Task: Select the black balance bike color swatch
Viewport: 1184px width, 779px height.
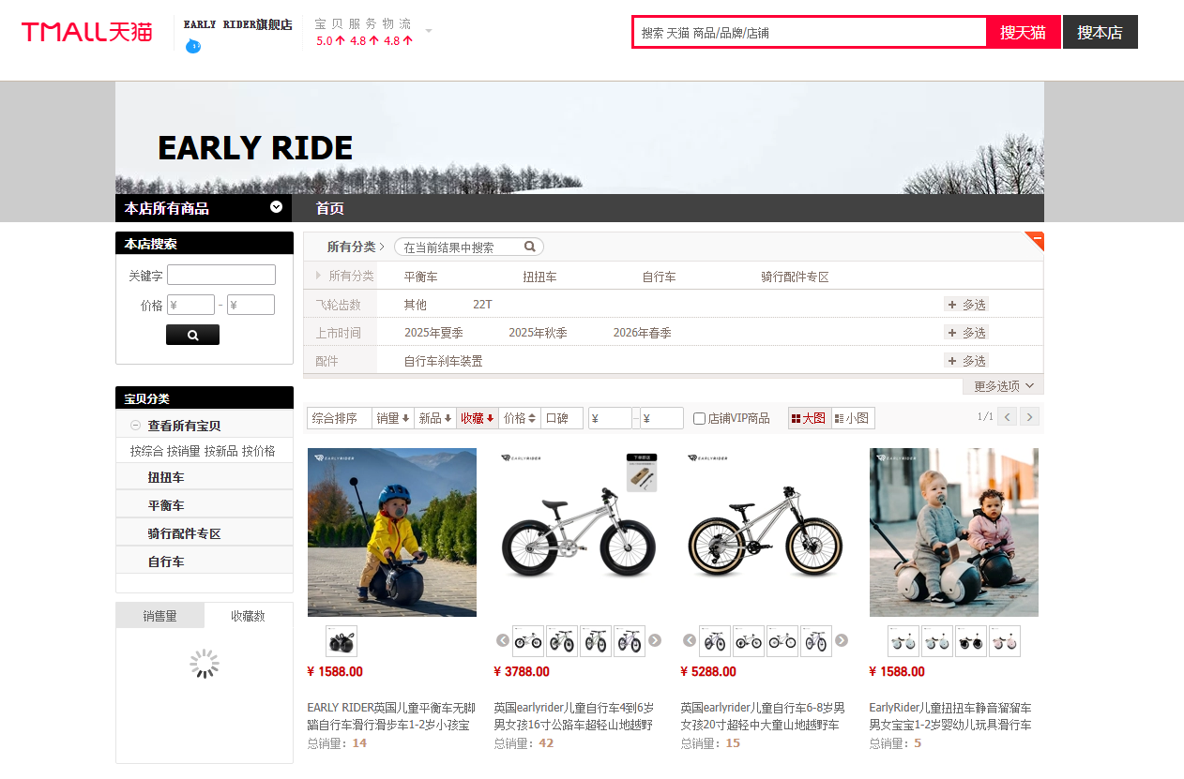Action: (342, 641)
